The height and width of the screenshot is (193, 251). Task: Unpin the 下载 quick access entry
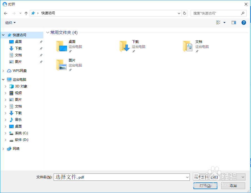tap(41, 48)
